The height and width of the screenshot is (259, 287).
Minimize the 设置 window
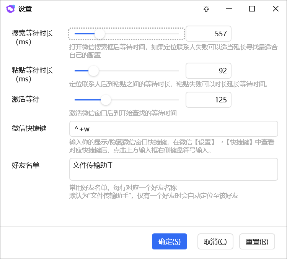(229, 8)
